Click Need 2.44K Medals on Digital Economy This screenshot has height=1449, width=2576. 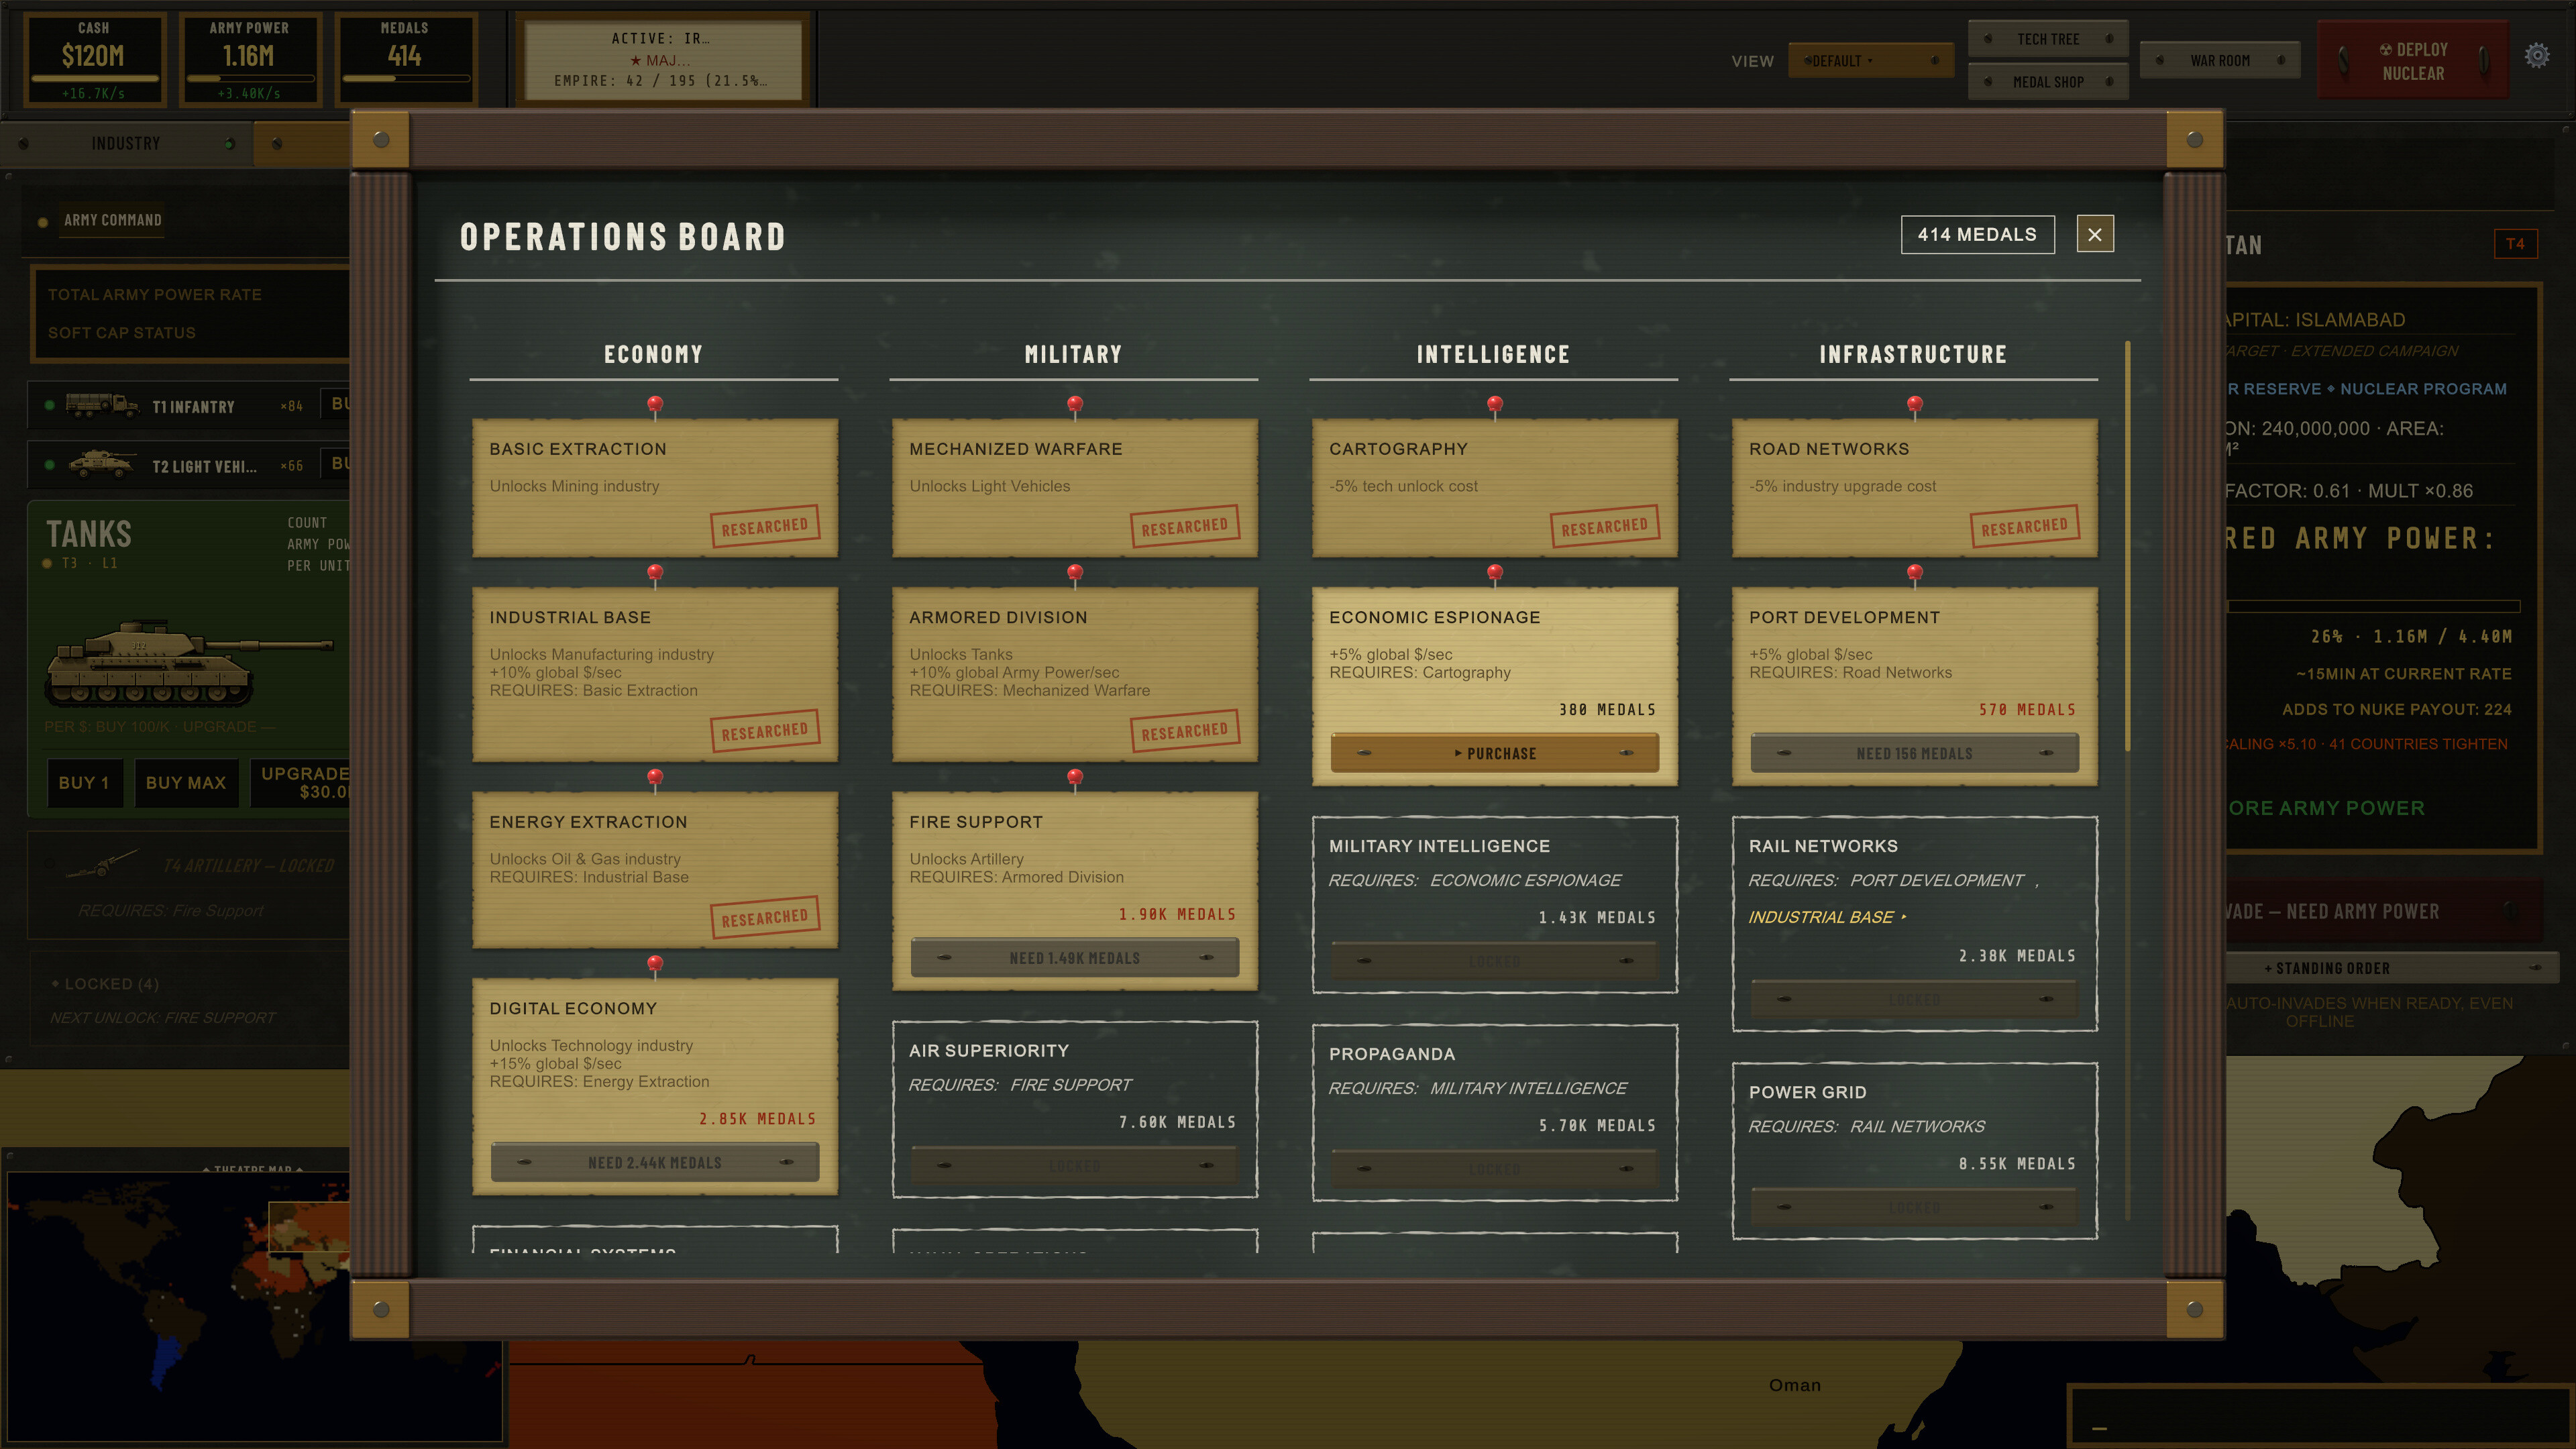point(655,1162)
